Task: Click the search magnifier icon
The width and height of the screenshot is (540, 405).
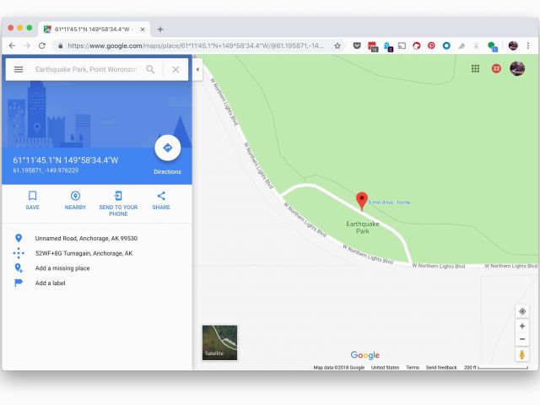Action: point(150,69)
